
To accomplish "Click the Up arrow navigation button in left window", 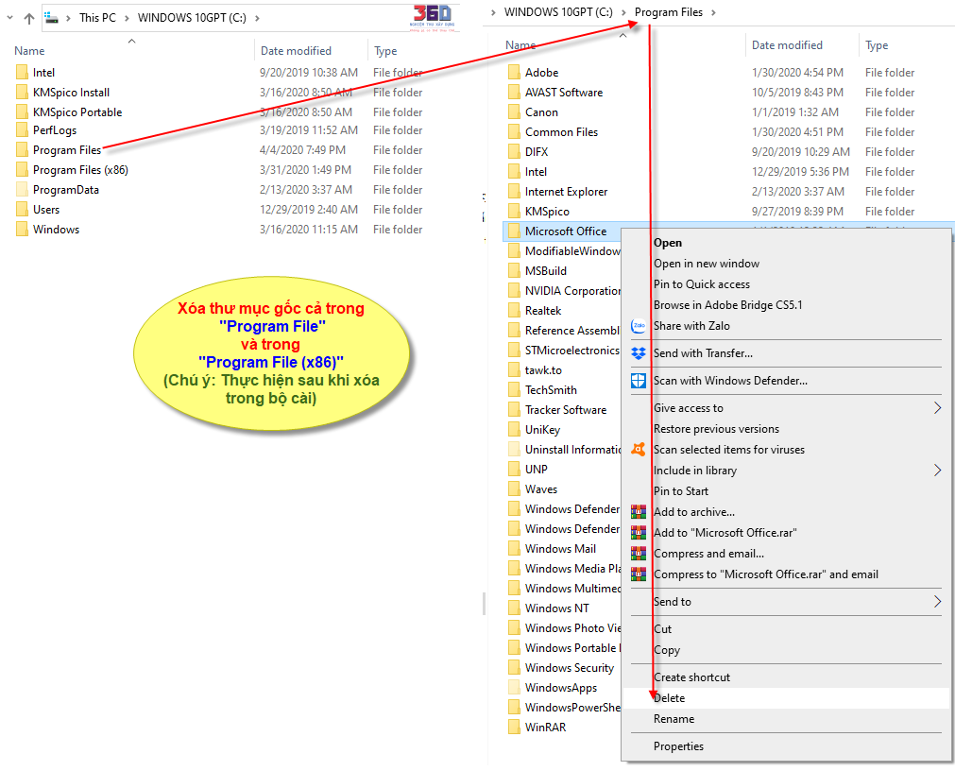I will pos(28,18).
